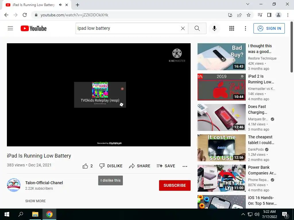Expand description with SHOW MORE
The image size is (294, 220).
pos(35,201)
